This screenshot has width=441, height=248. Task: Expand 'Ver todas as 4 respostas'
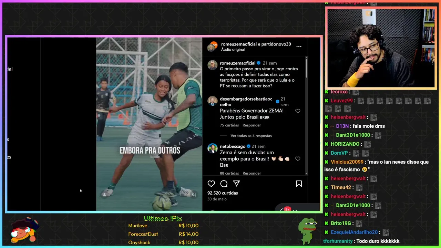click(x=251, y=136)
